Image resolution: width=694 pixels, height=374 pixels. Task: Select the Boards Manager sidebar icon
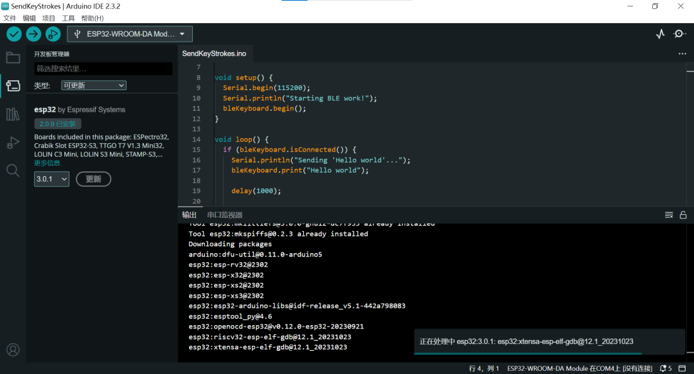click(x=13, y=85)
